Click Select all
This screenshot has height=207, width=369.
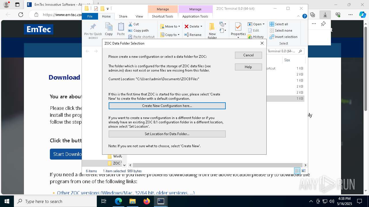pos(279,24)
